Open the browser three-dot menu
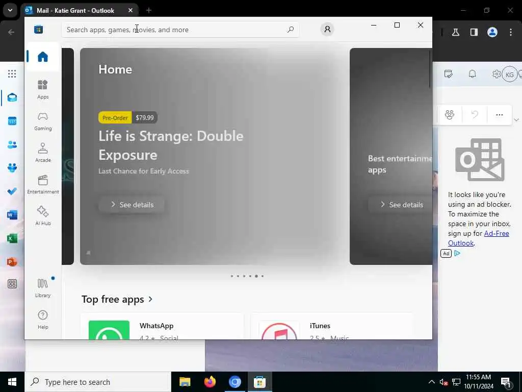Image resolution: width=522 pixels, height=392 pixels. 511,32
